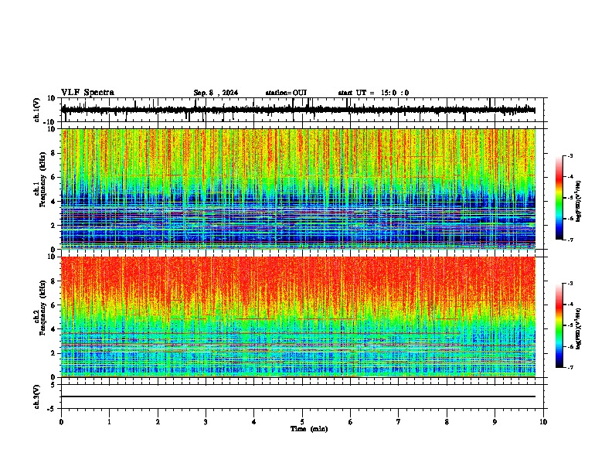Image resolution: width=612 pixels, height=473 pixels.
Task: Select the "Sep. 8 , 2024" date label
Action: [x=216, y=93]
